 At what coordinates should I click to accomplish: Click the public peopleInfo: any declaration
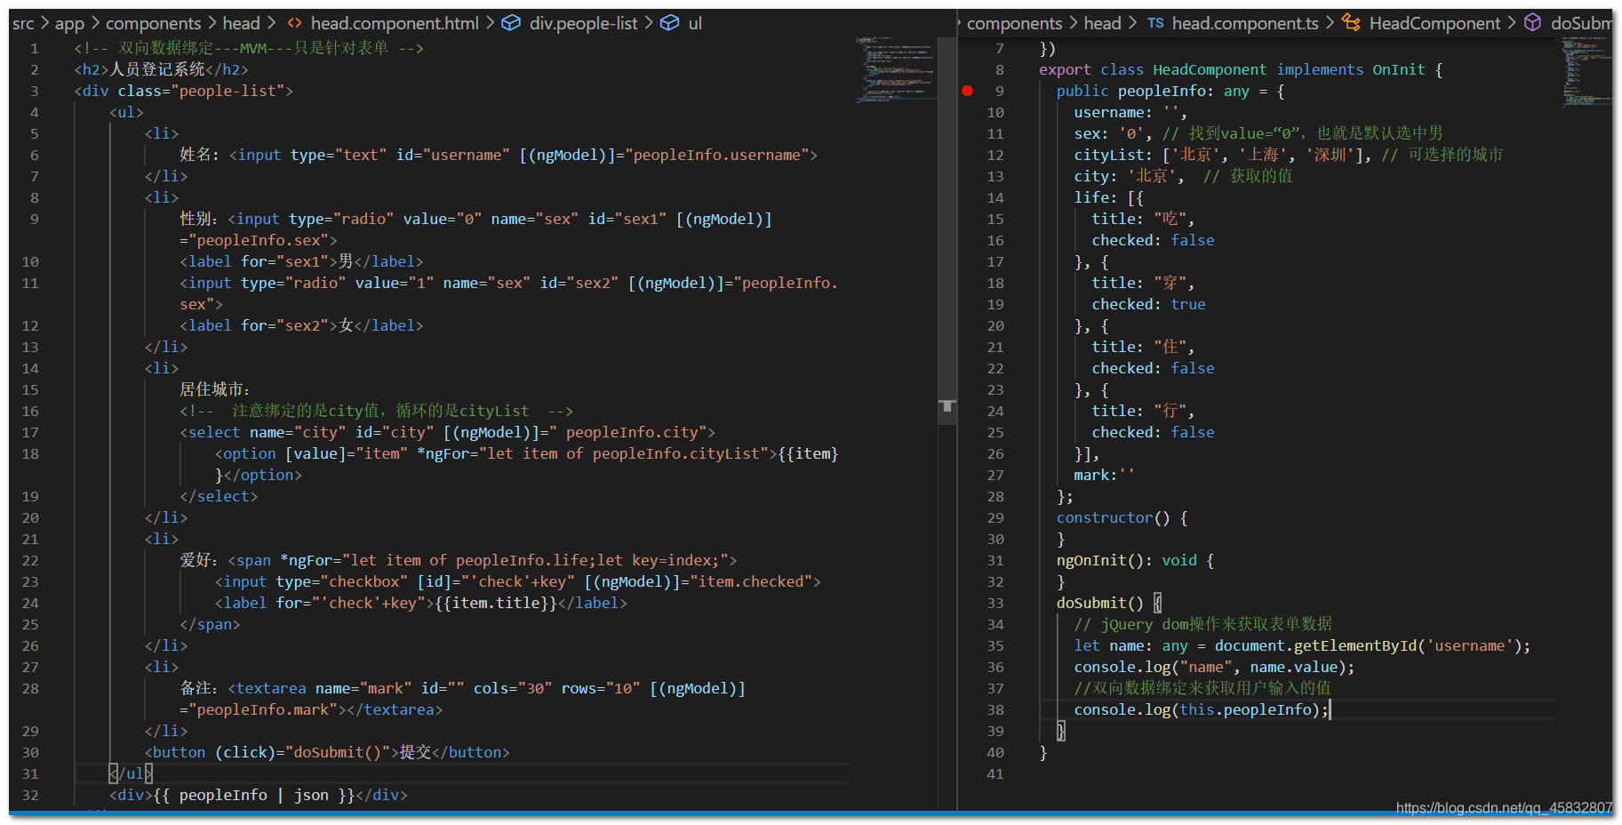(x=1171, y=91)
